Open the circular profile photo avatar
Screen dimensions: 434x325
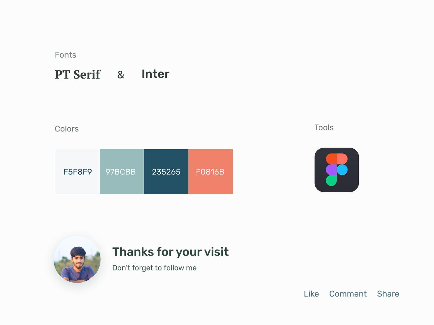(77, 259)
